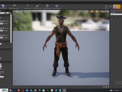The height and width of the screenshot is (92, 122).
Task: Open File Explorer from the taskbar
Action: pyautogui.click(x=35, y=90)
